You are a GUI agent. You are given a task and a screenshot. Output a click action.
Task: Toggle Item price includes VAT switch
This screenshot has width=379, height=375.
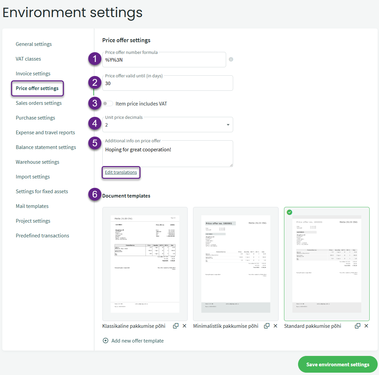108,103
